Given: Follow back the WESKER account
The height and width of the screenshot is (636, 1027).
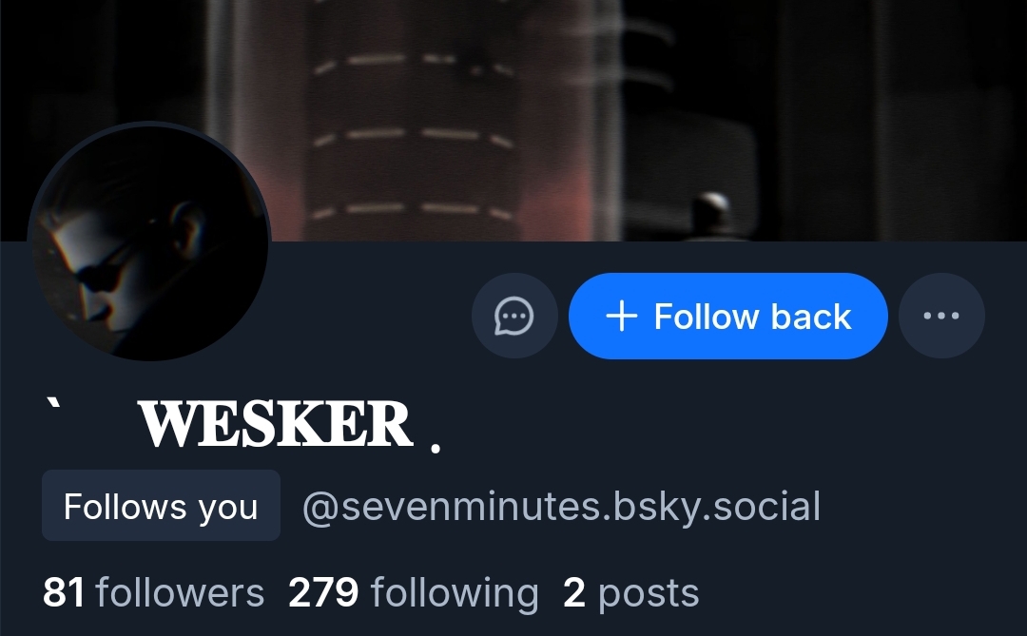Looking at the screenshot, I should [x=727, y=316].
